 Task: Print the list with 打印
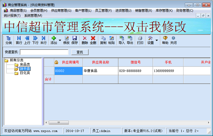[x=140, y=40]
